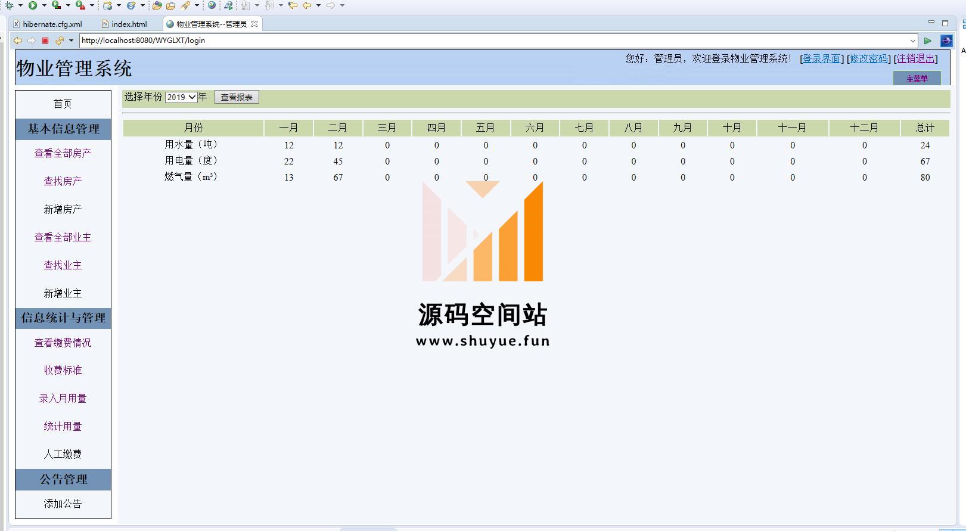Open 收费标准 in the sidebar
The image size is (966, 531).
[x=63, y=370]
